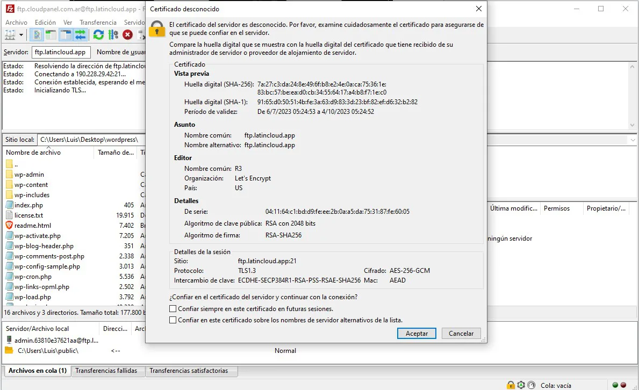Select the wp-content folder
Image resolution: width=639 pixels, height=390 pixels.
tap(31, 185)
